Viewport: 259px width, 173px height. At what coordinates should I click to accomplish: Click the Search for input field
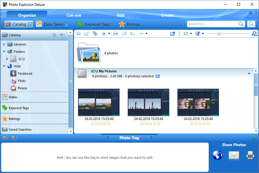click(x=212, y=24)
